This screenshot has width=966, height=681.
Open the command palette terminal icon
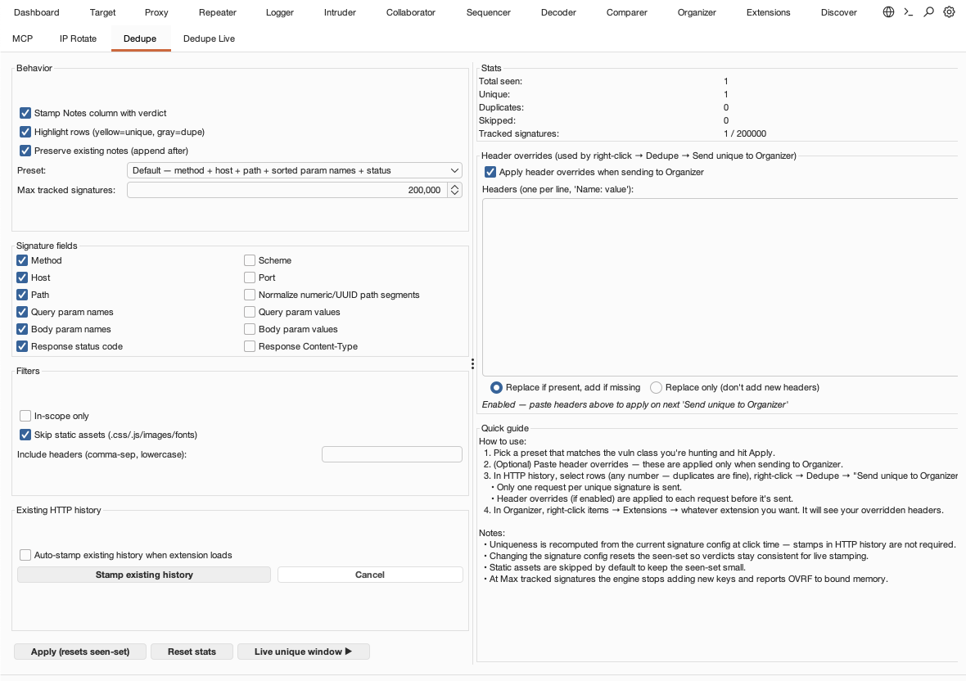point(908,12)
